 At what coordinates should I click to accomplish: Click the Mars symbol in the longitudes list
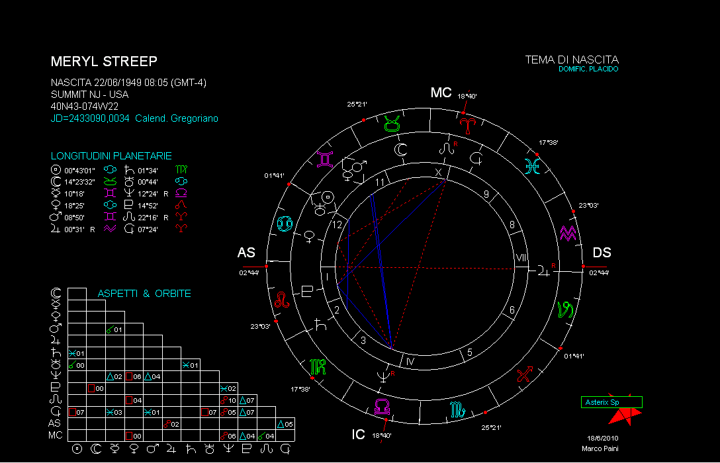(56, 216)
